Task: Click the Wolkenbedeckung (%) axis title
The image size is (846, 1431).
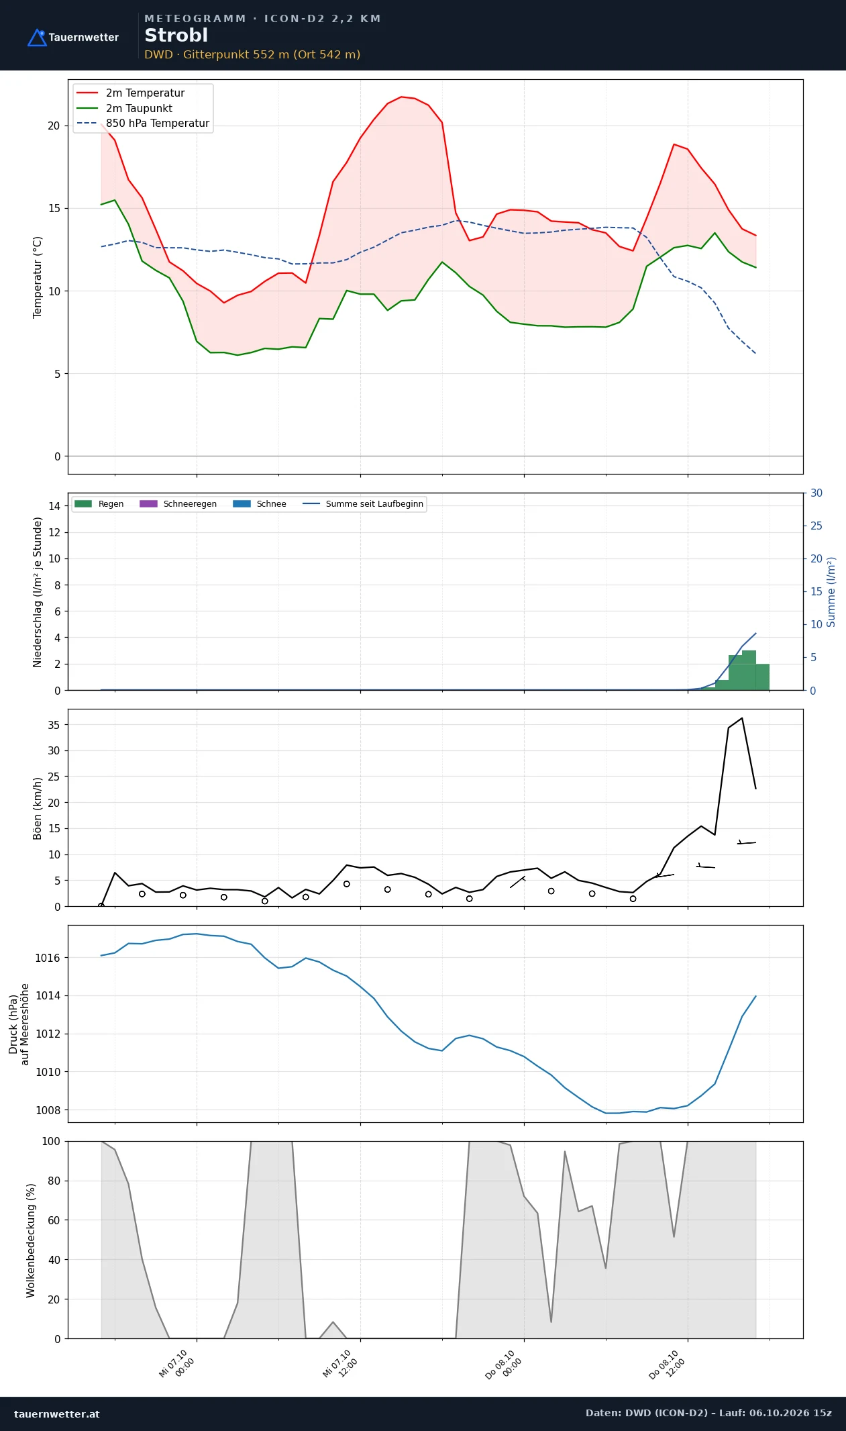Action: click(31, 1240)
